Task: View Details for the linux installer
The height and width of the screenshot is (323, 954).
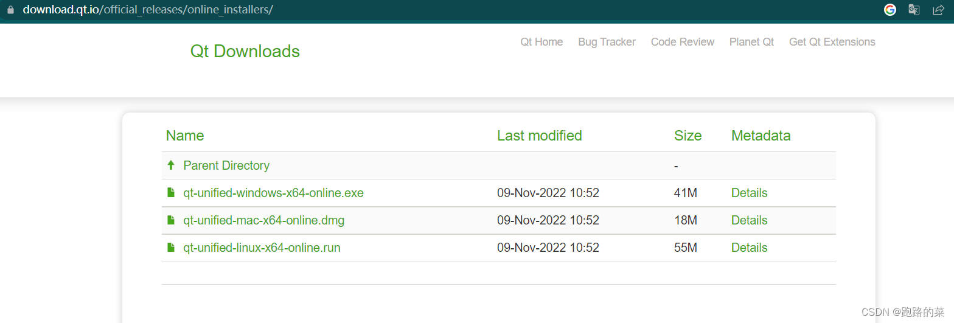Action: [x=750, y=248]
